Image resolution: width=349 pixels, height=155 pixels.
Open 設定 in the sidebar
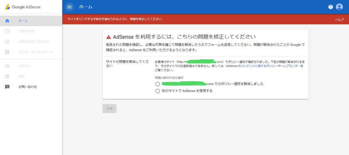31,76
